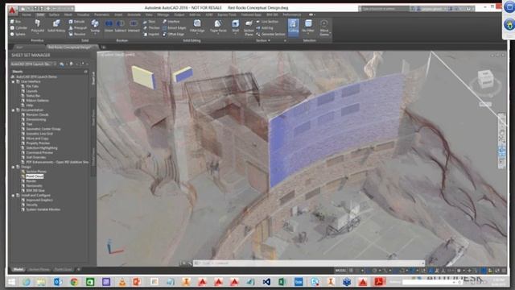
Task: Select the Box solid tool
Action: 16,22
